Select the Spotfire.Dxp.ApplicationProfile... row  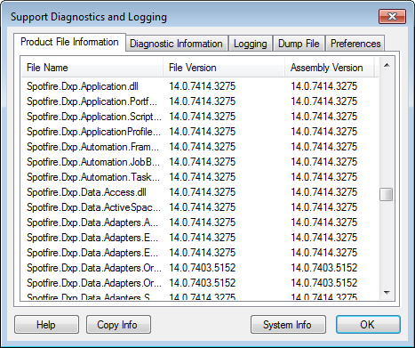[200, 132]
